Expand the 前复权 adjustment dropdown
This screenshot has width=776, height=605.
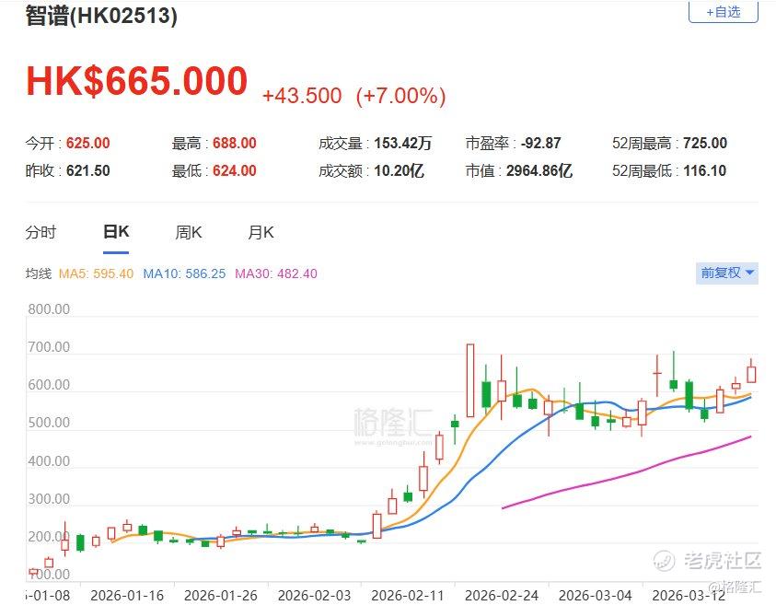tap(727, 273)
